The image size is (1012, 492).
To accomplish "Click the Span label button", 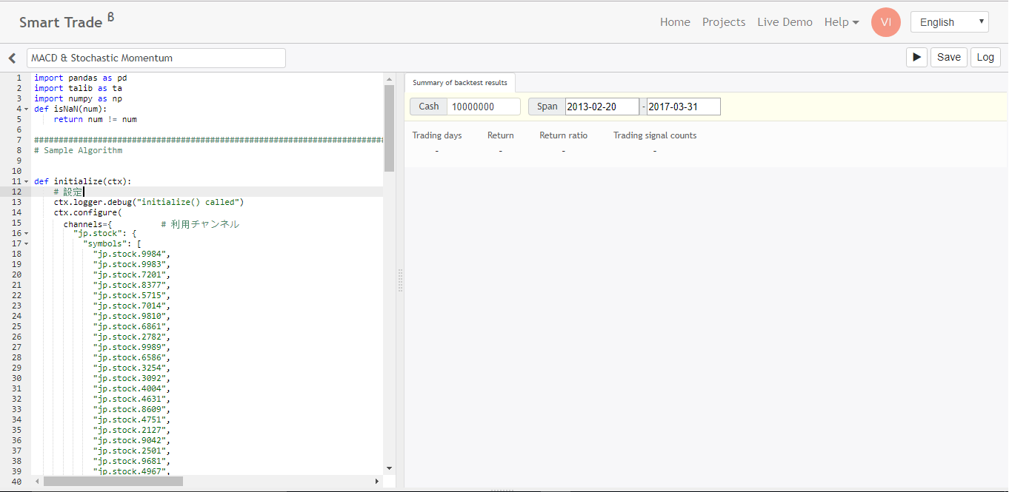I will [x=547, y=107].
